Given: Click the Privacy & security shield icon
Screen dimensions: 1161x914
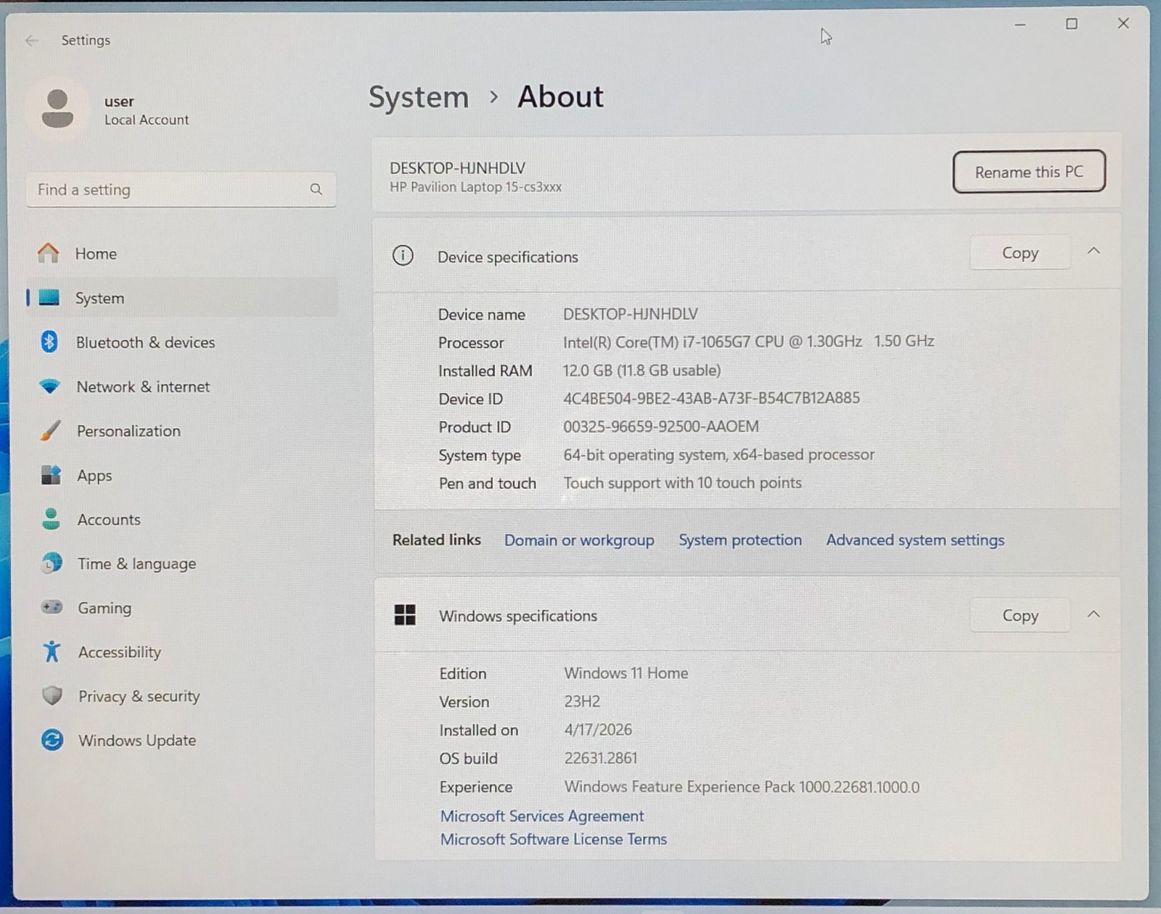Looking at the screenshot, I should pos(52,696).
